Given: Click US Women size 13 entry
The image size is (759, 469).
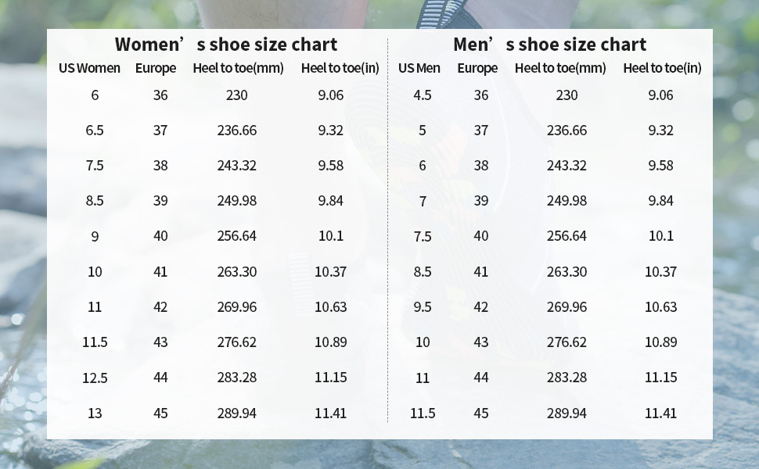Looking at the screenshot, I should pyautogui.click(x=95, y=413).
